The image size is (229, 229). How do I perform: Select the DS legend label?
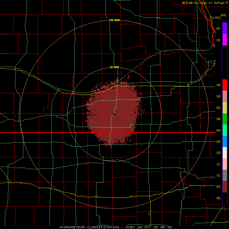(x=218, y=153)
